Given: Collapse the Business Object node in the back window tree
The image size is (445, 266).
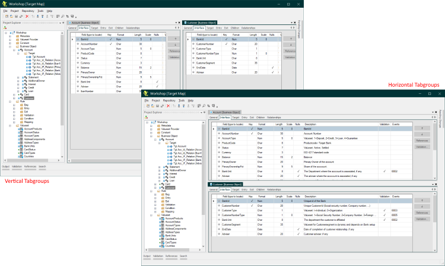Looking at the screenshot, I should point(11,45).
